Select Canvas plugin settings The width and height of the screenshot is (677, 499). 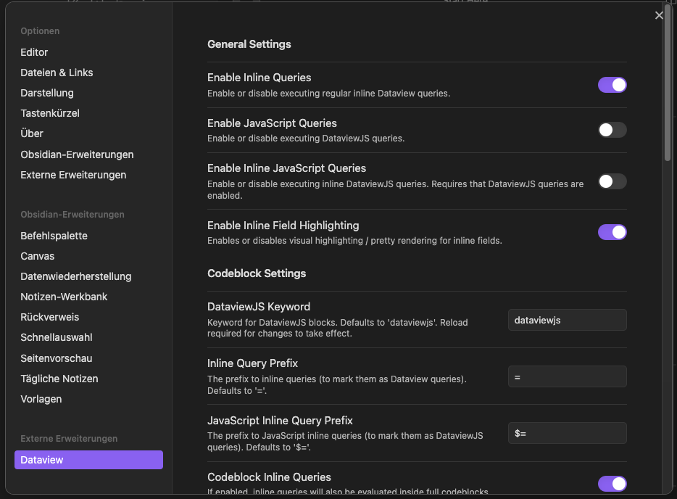coord(38,256)
